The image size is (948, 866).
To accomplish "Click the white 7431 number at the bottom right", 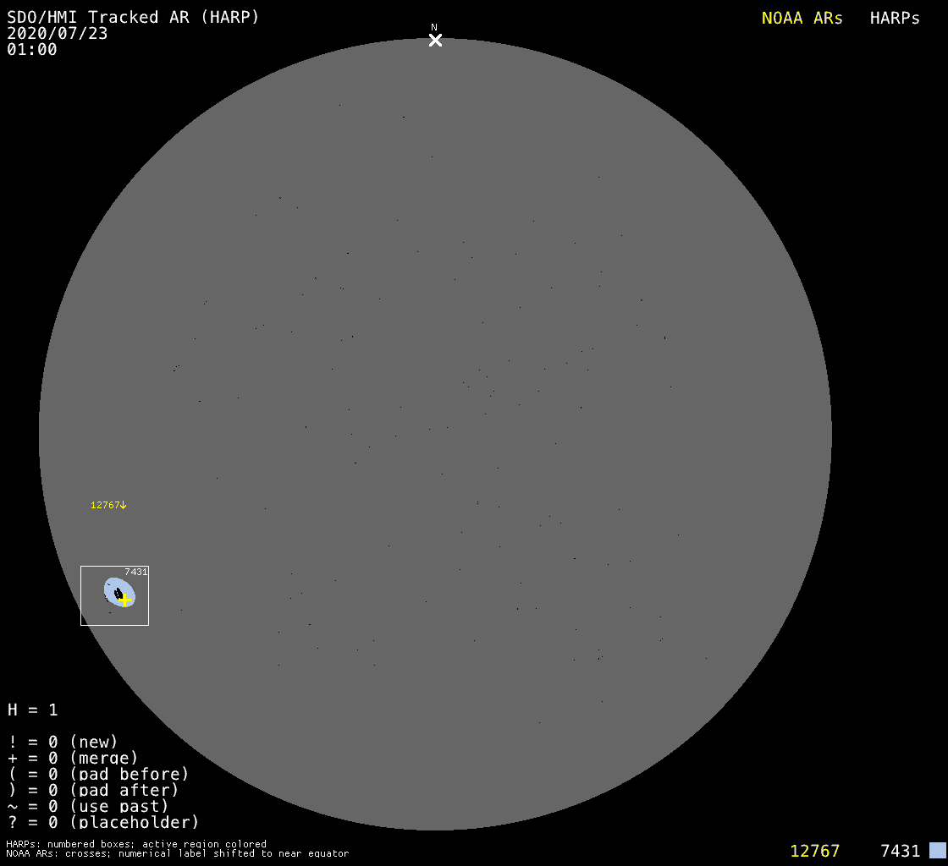I will [x=900, y=851].
